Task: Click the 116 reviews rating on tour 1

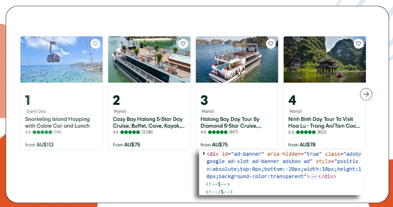Action: (44, 132)
